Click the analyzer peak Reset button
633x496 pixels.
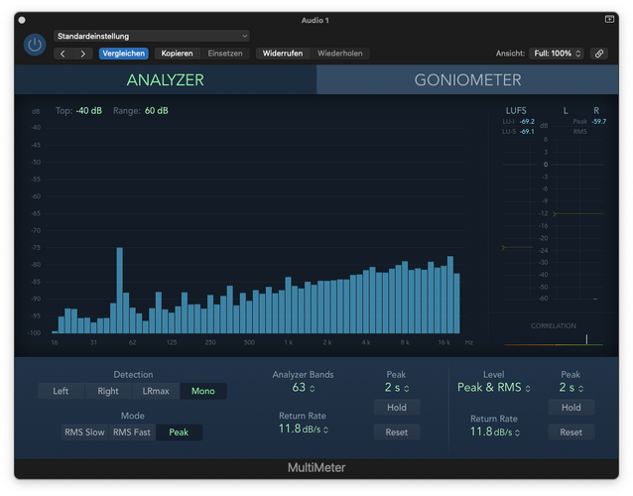click(397, 433)
